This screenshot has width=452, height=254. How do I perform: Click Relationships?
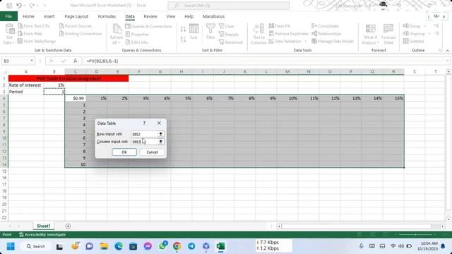pyautogui.click(x=326, y=34)
